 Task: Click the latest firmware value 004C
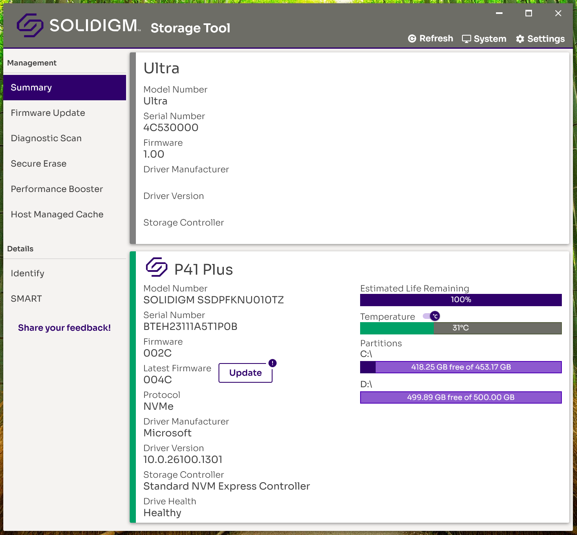(x=158, y=380)
